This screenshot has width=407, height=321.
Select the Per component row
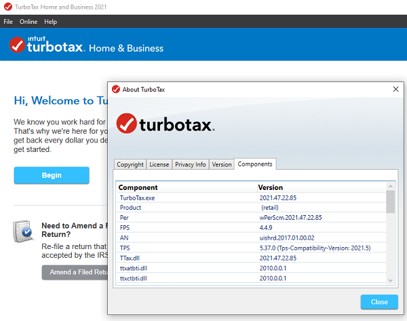pyautogui.click(x=251, y=218)
